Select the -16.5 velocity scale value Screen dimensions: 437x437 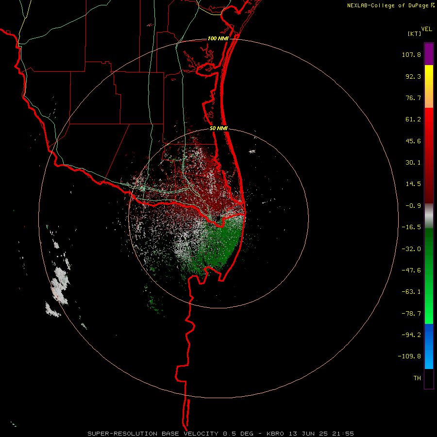pyautogui.click(x=411, y=227)
